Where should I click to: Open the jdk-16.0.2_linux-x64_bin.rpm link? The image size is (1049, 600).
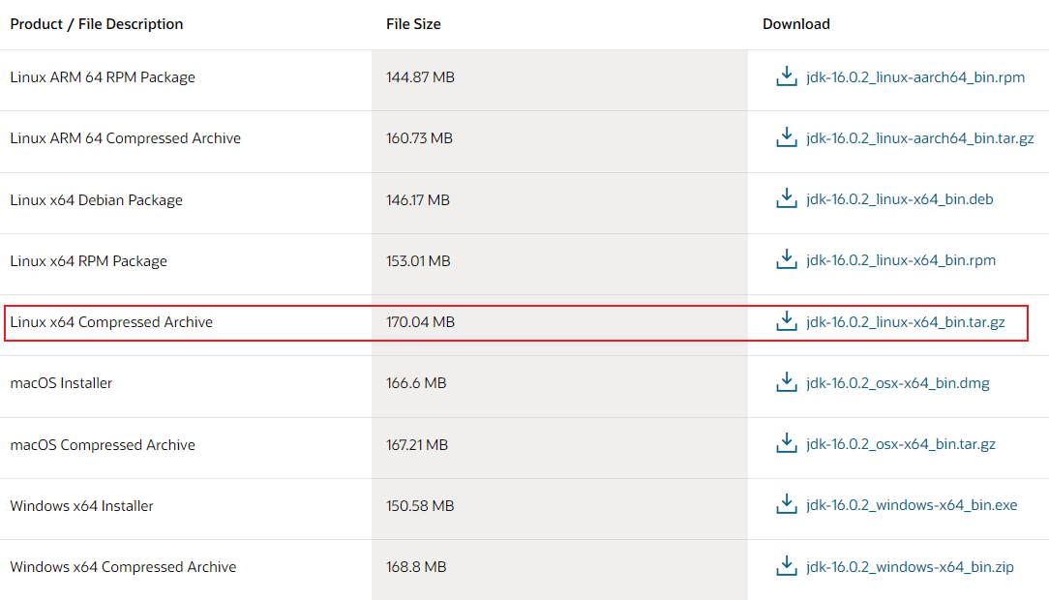click(x=901, y=260)
